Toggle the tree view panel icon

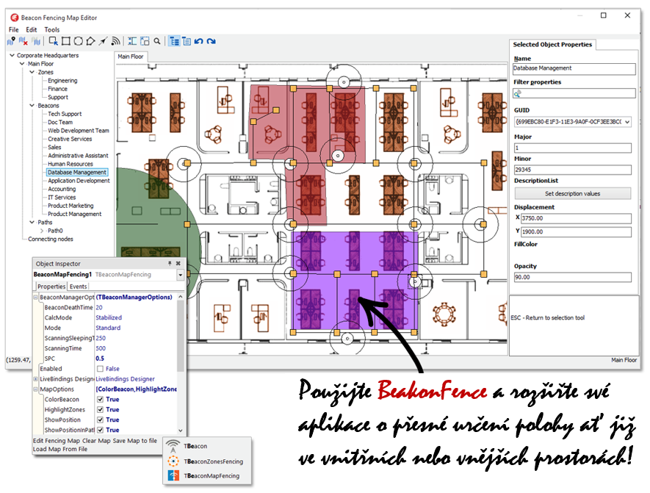click(174, 41)
